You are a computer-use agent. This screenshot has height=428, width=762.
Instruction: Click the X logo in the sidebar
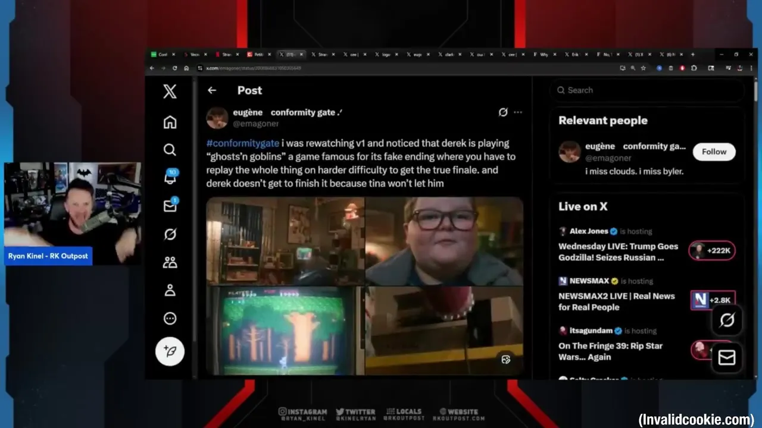(170, 91)
